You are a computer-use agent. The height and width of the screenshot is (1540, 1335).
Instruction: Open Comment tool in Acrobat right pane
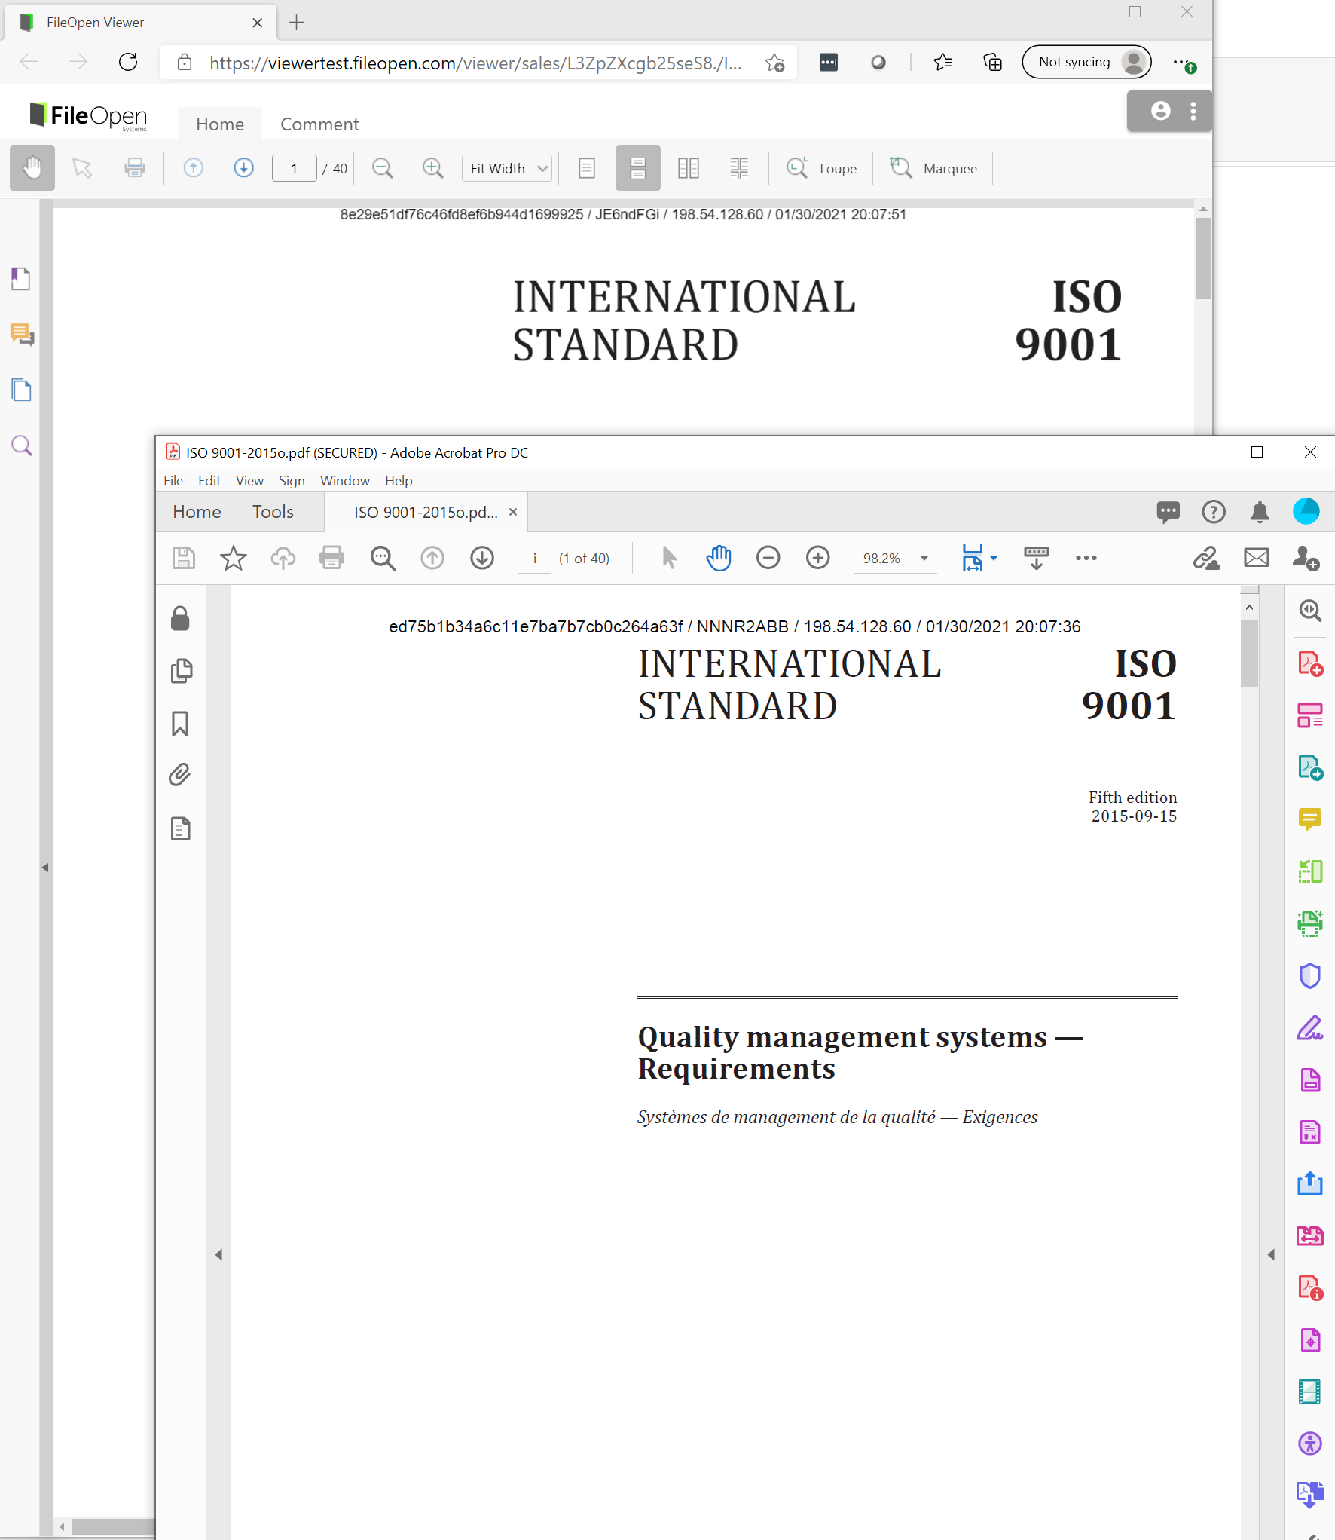pos(1310,819)
